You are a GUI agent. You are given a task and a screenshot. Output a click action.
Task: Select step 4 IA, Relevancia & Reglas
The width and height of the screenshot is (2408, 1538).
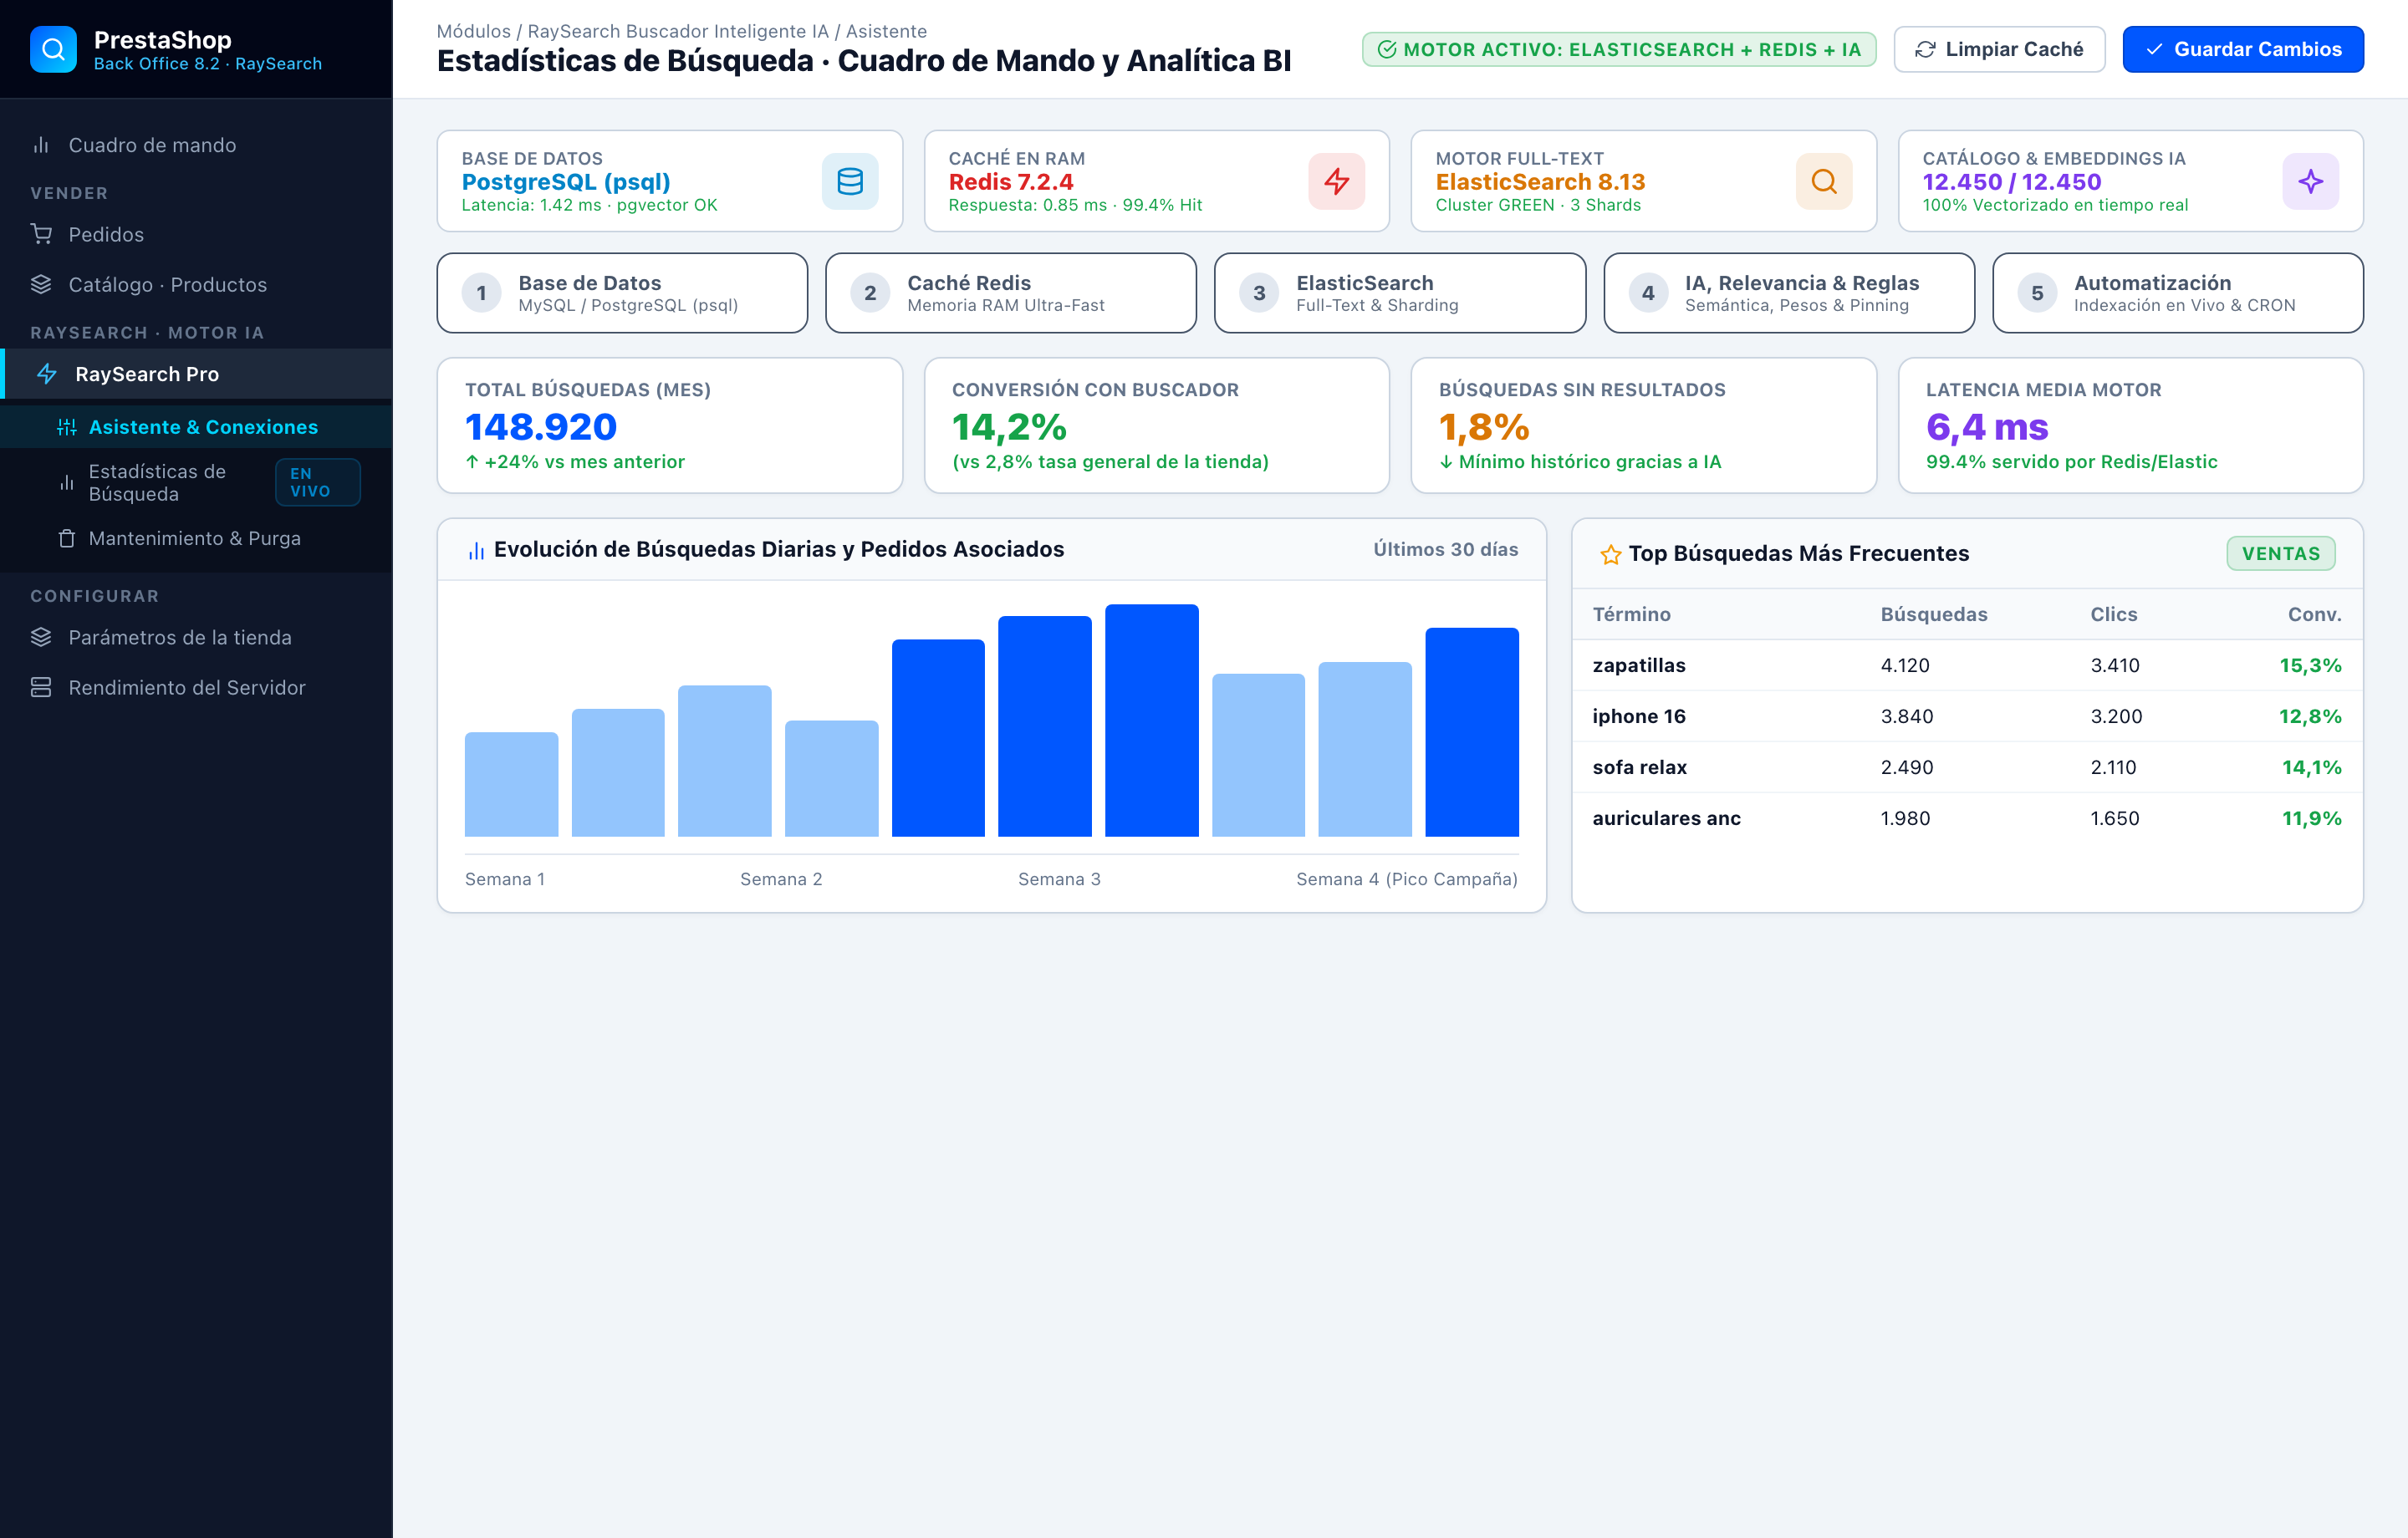pyautogui.click(x=1788, y=293)
